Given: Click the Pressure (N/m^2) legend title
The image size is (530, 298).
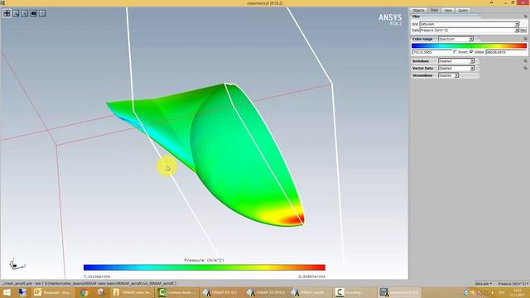Looking at the screenshot, I should pos(204,260).
